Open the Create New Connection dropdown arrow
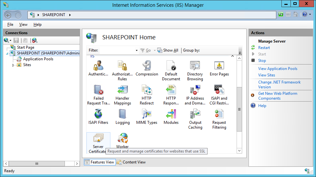This screenshot has height=177, width=316. pos(10,41)
